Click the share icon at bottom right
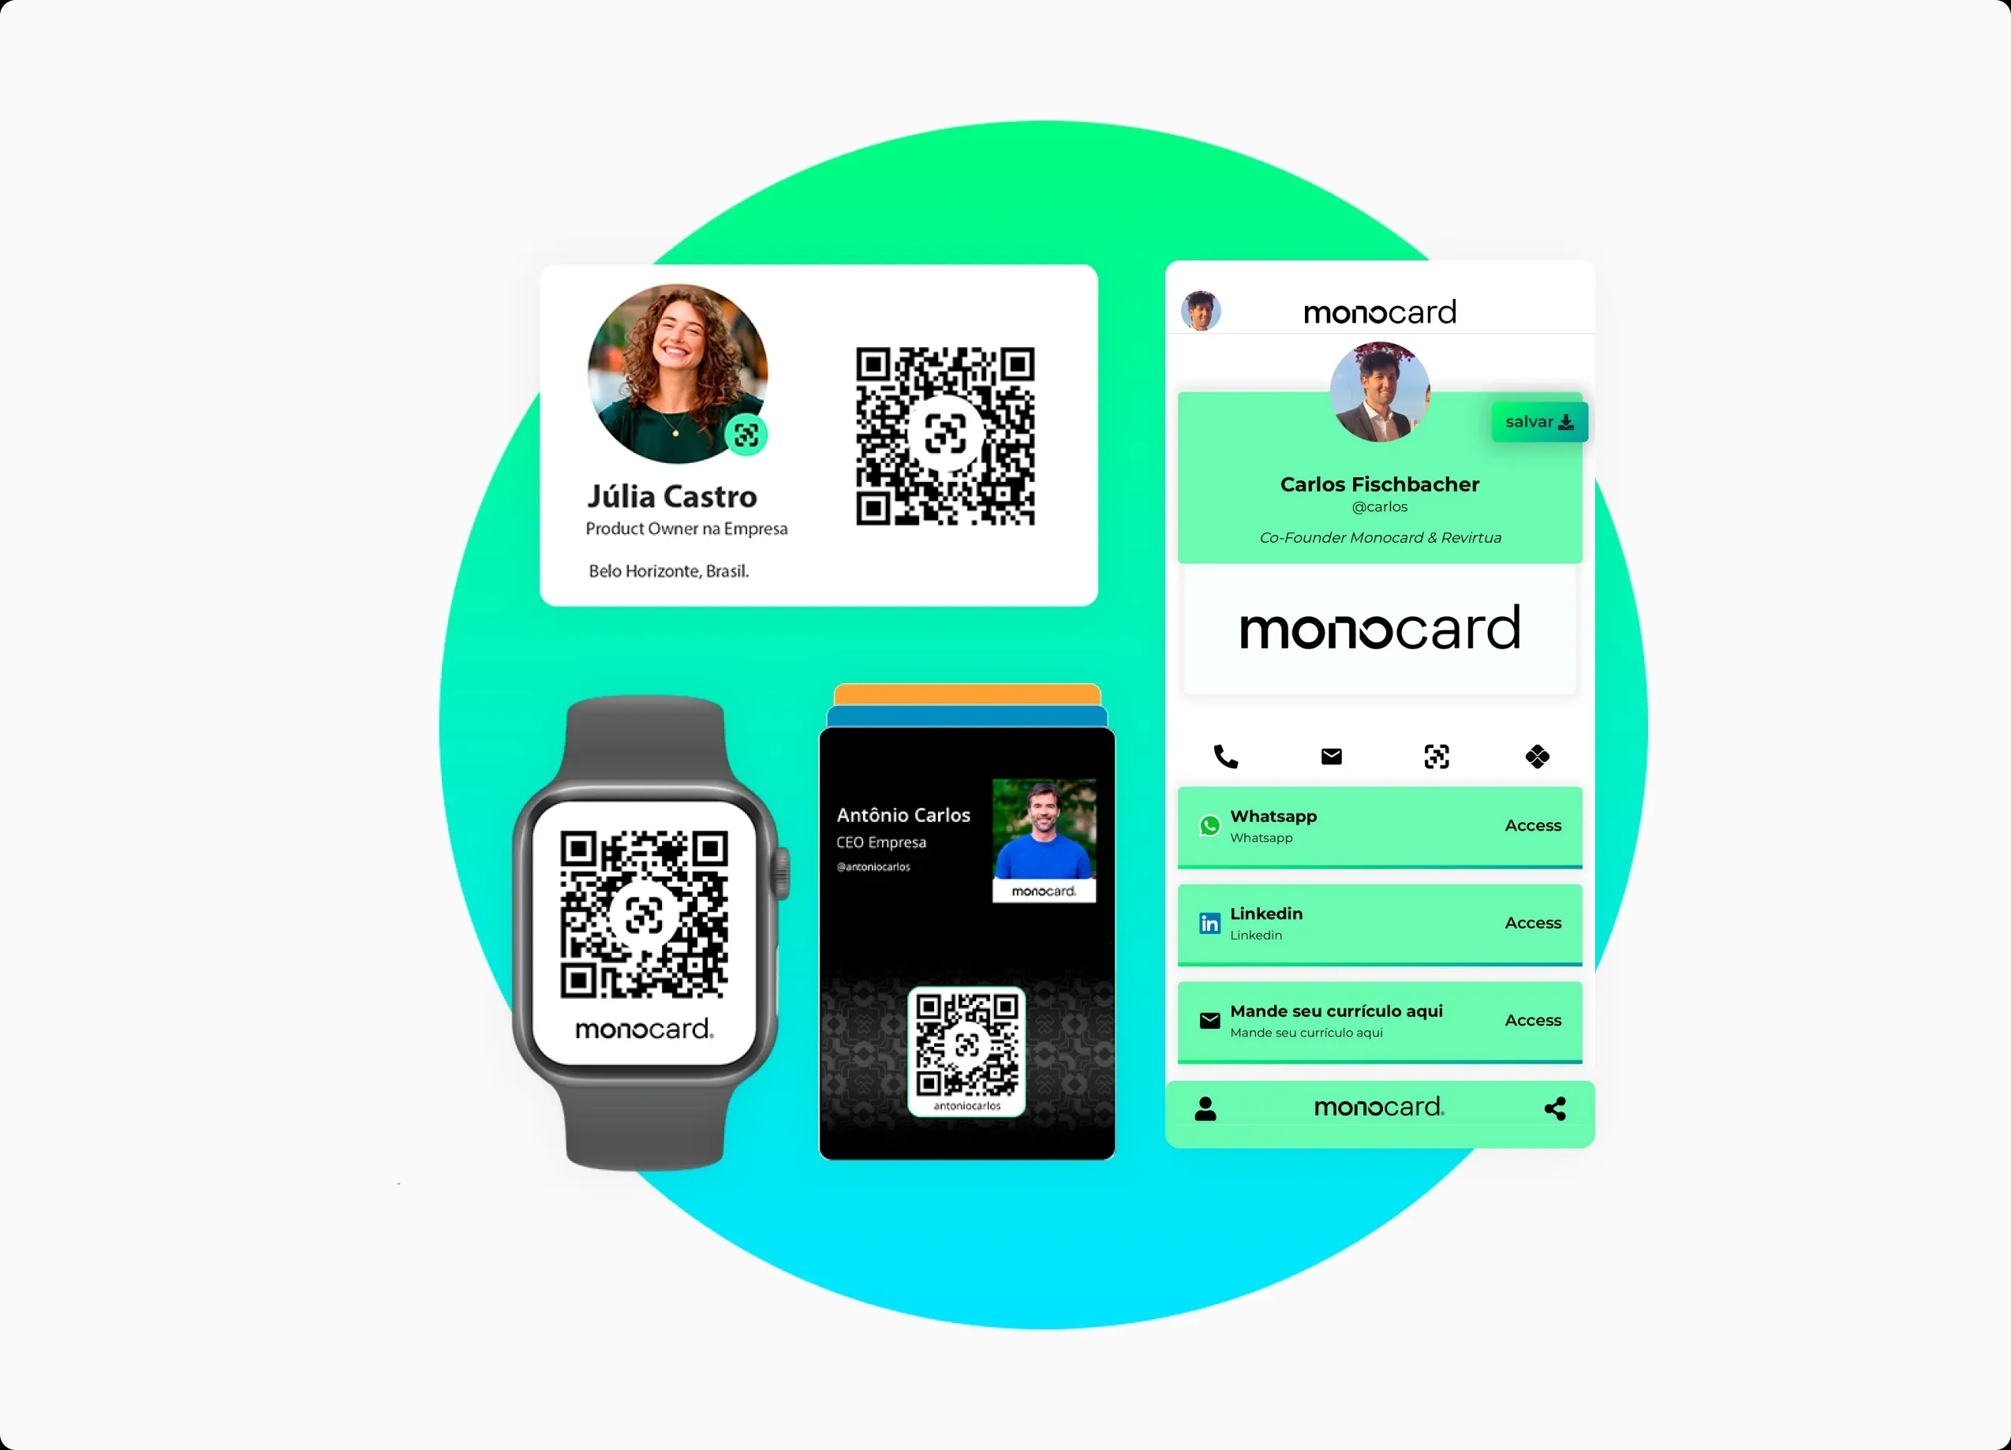This screenshot has height=1450, width=2011. tap(1552, 1108)
